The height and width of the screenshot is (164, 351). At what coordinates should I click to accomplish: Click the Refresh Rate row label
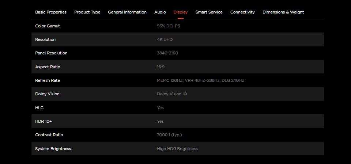[x=48, y=80]
